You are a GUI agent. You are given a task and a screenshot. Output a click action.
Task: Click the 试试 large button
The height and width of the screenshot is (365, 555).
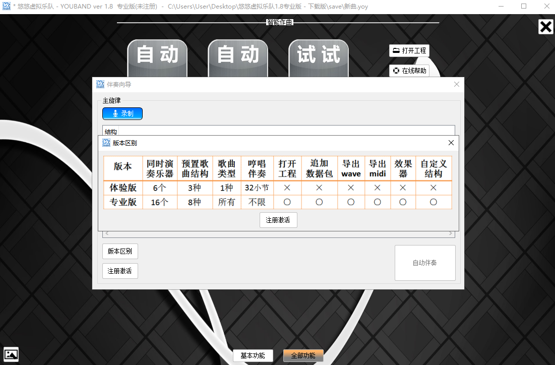[319, 58]
